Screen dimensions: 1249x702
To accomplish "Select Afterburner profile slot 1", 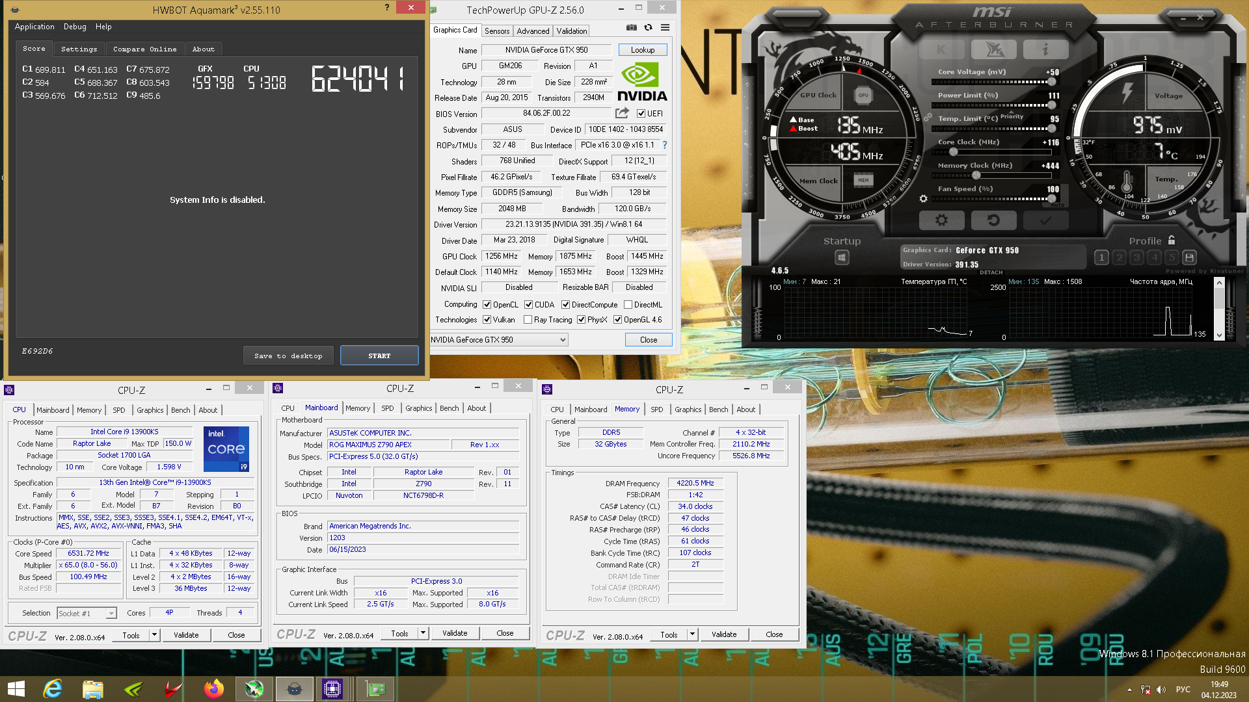I will 1101,257.
